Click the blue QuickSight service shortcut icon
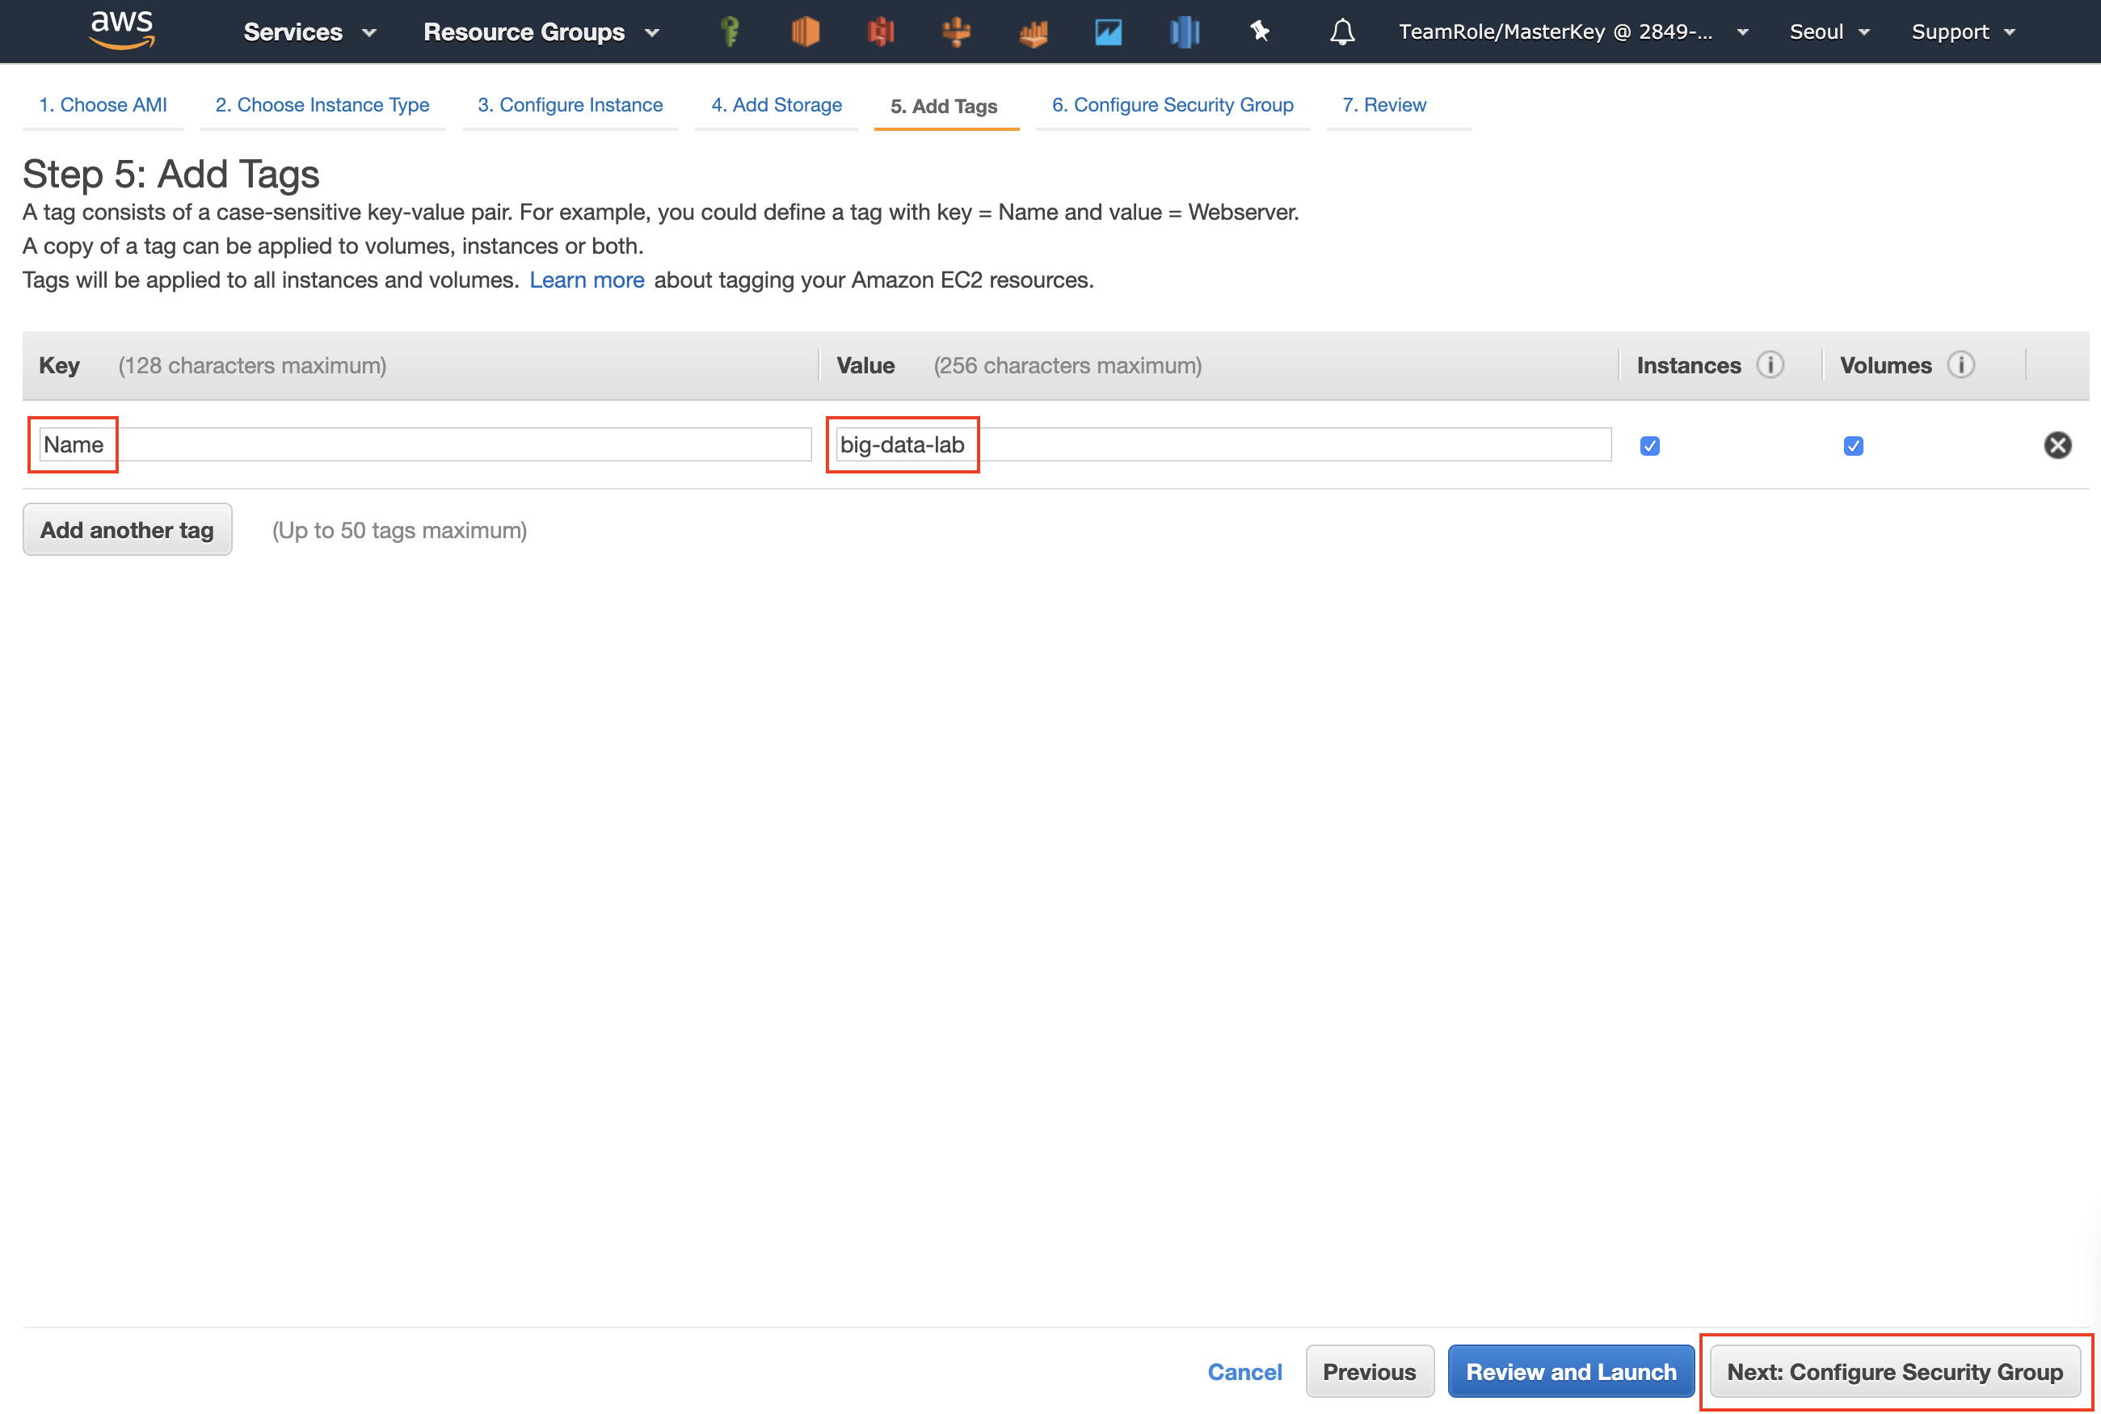 [1184, 32]
